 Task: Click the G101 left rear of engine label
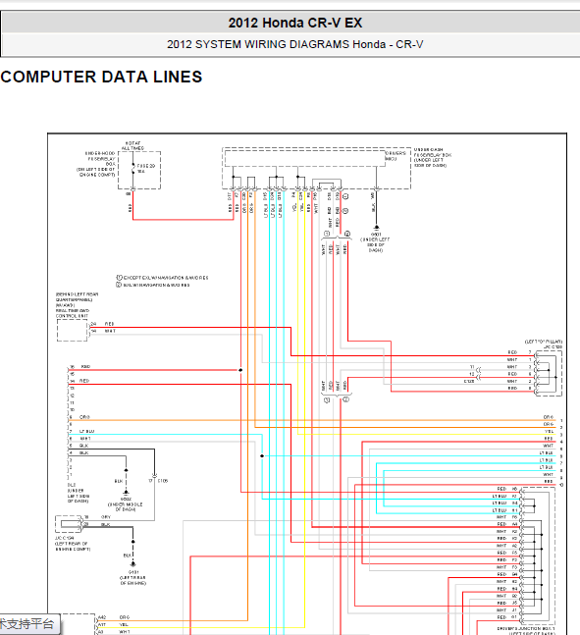(x=133, y=577)
